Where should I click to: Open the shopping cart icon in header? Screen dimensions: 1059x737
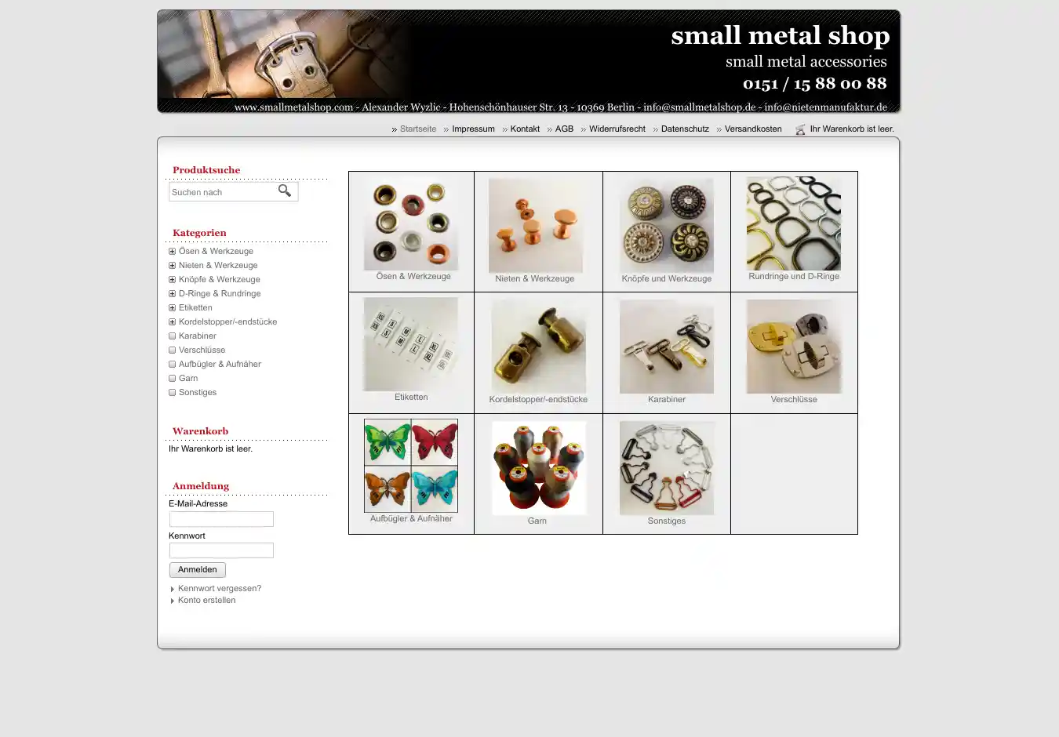click(800, 129)
